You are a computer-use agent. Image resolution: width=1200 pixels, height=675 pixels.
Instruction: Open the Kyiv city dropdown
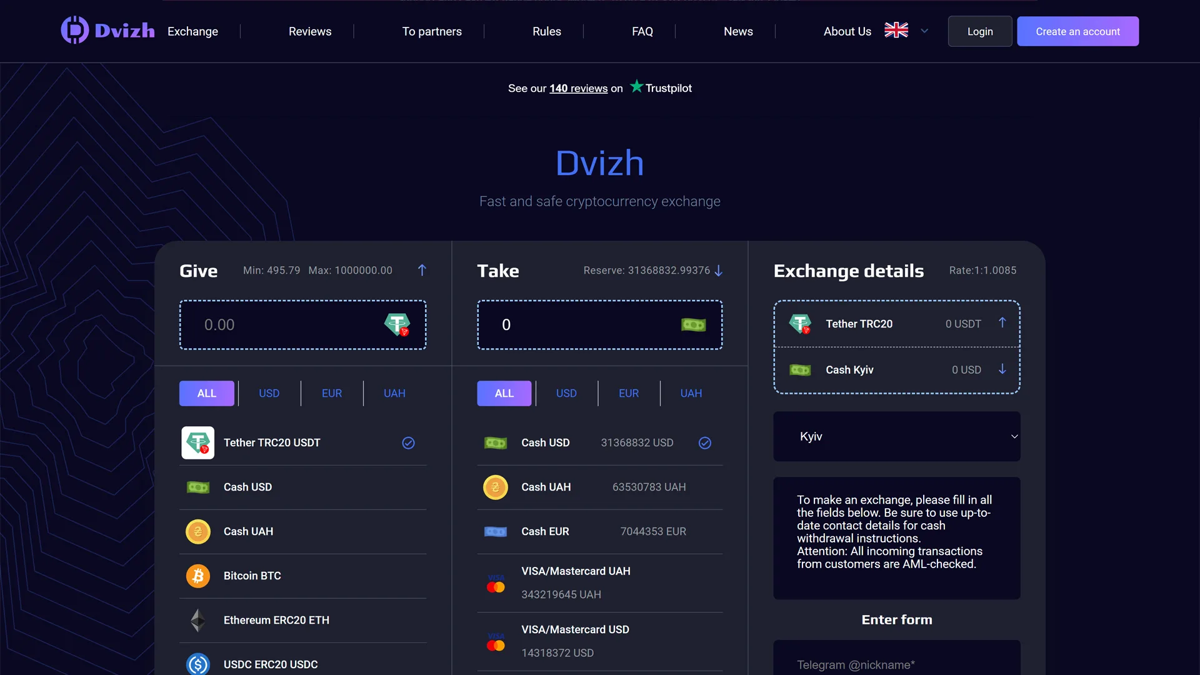[897, 436]
